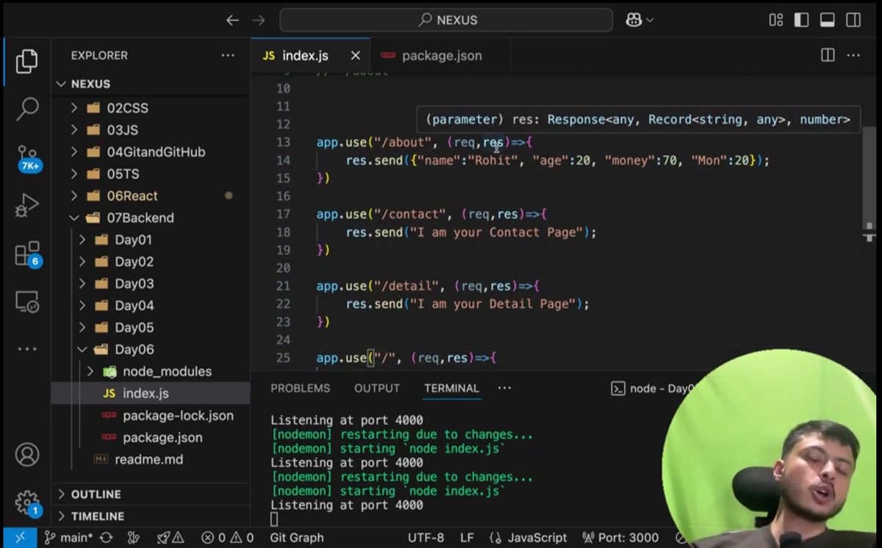Image resolution: width=882 pixels, height=548 pixels.
Task: Go back with the left arrow
Action: 232,21
